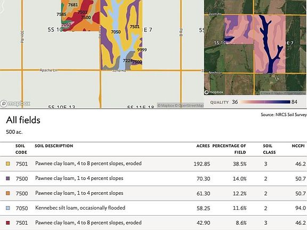Click the orange swatch for soil 7500
The height and width of the screenshot is (230, 307).
[8, 193]
